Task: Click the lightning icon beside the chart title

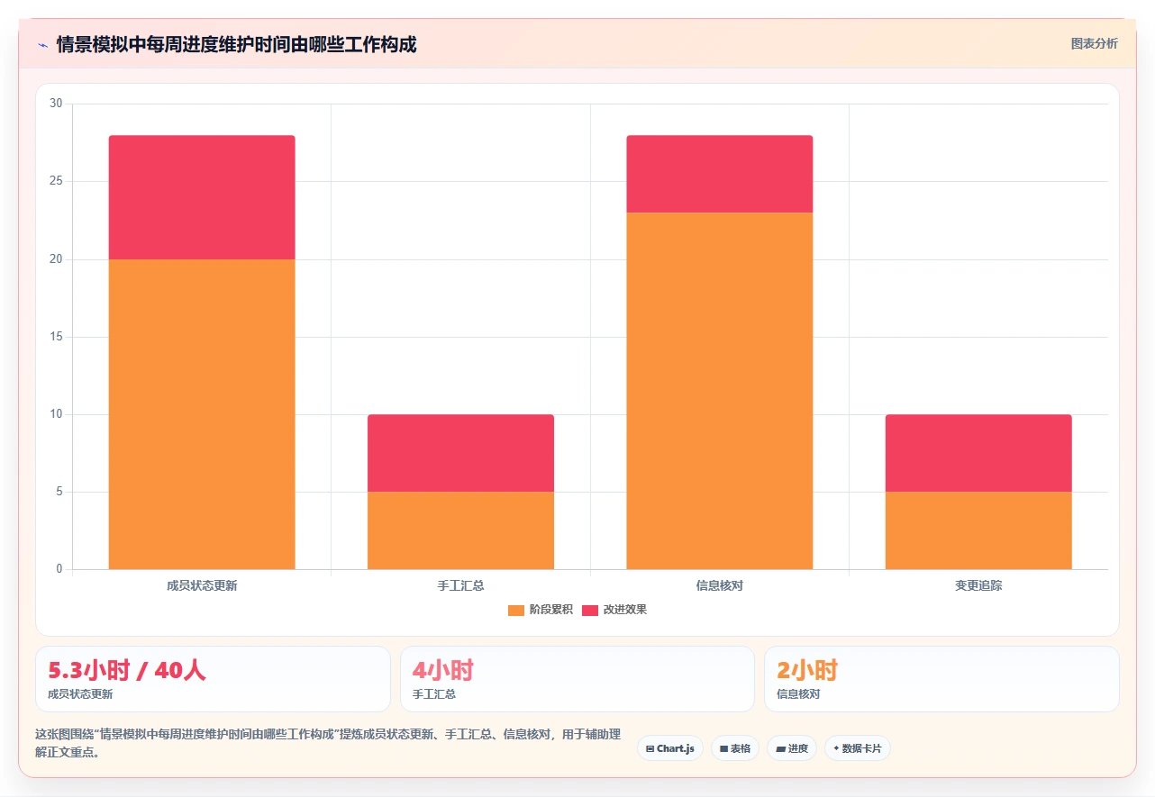Action: point(42,44)
